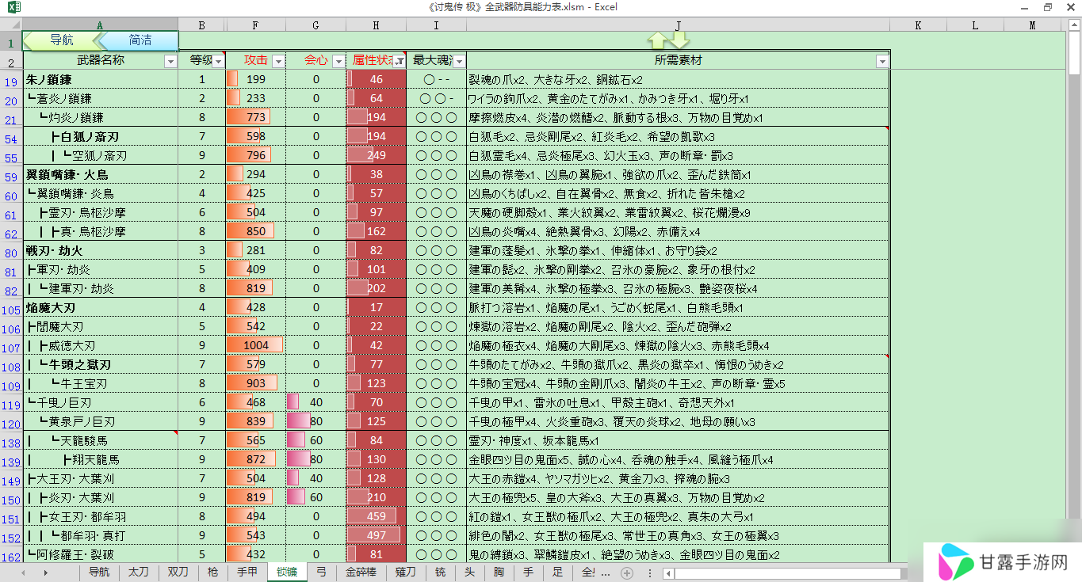Click the 翔天龍馬 weapon name cell

[101, 459]
